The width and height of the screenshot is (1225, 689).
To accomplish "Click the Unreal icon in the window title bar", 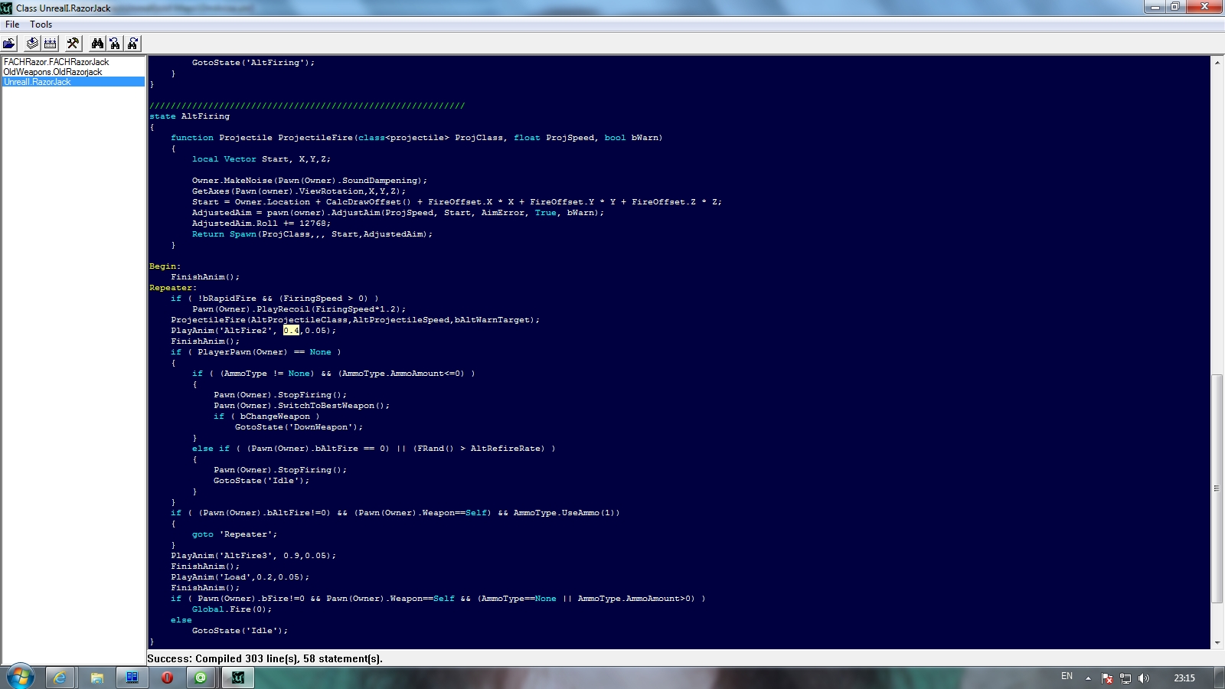I will 7,8.
